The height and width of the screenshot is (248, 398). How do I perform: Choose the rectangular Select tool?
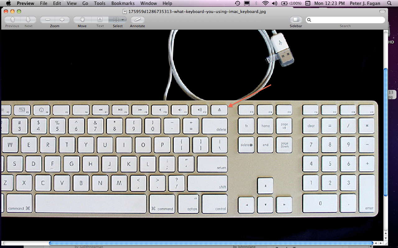(116, 20)
